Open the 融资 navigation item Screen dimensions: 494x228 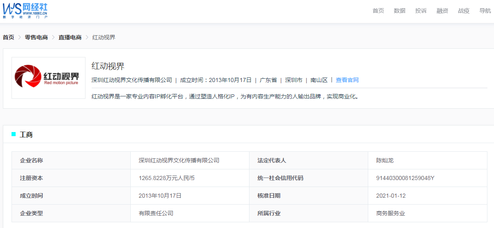(x=442, y=11)
